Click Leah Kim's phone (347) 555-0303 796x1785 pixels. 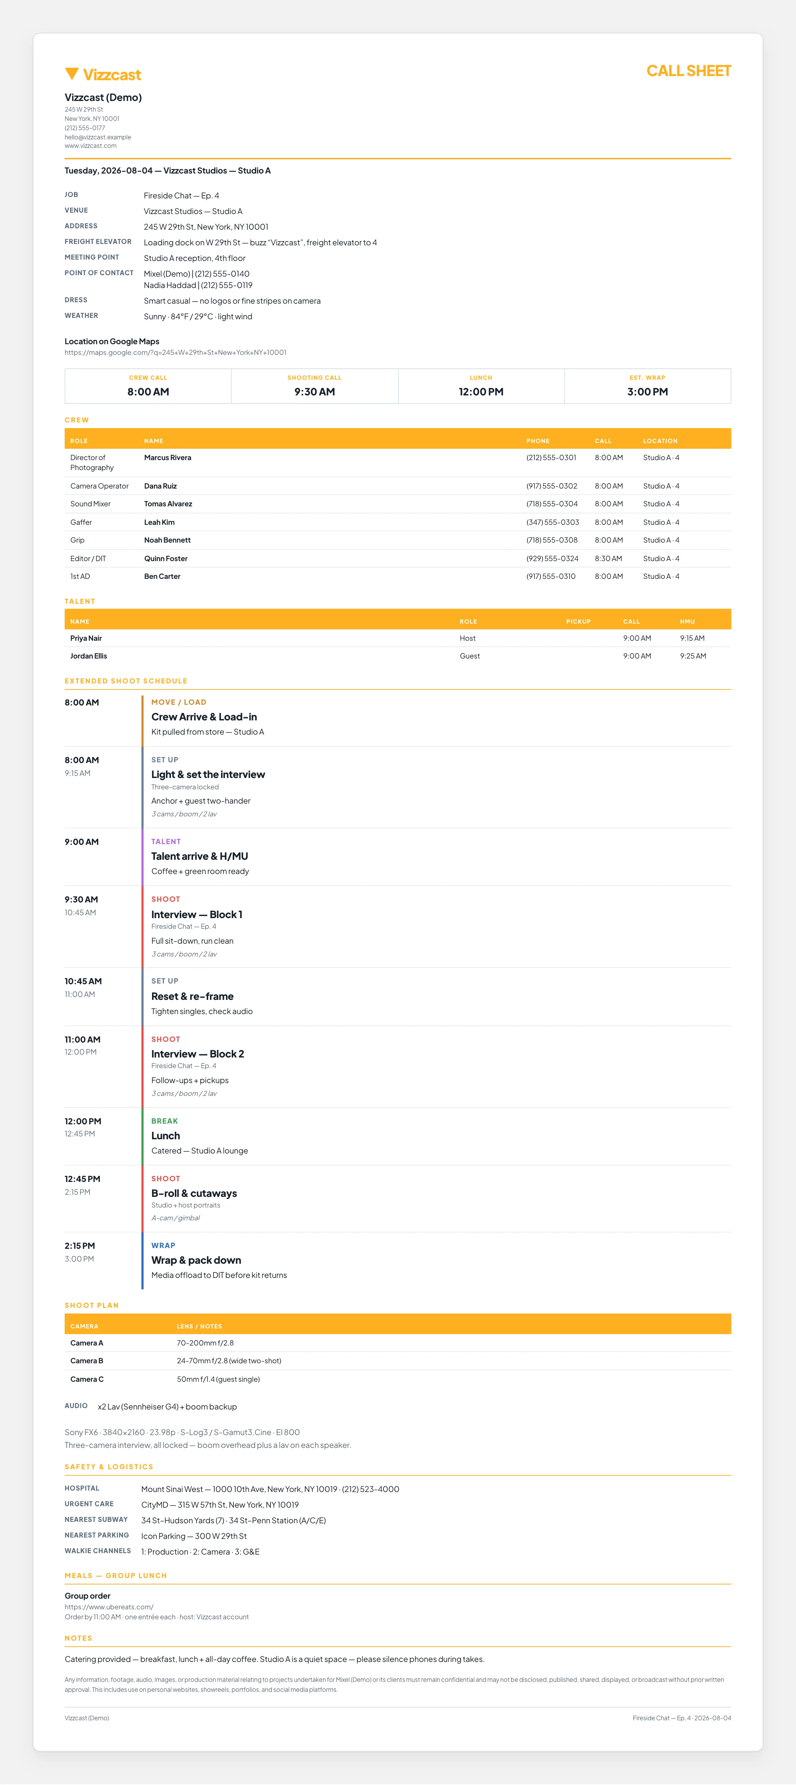pos(553,522)
